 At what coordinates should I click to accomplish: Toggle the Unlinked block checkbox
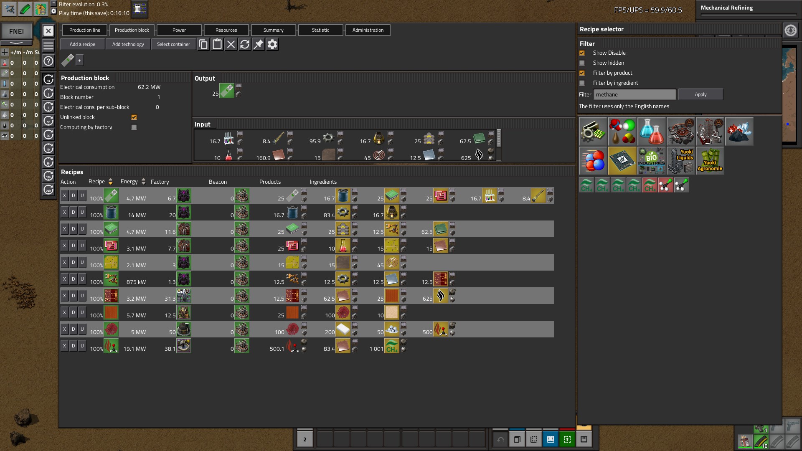tap(134, 117)
